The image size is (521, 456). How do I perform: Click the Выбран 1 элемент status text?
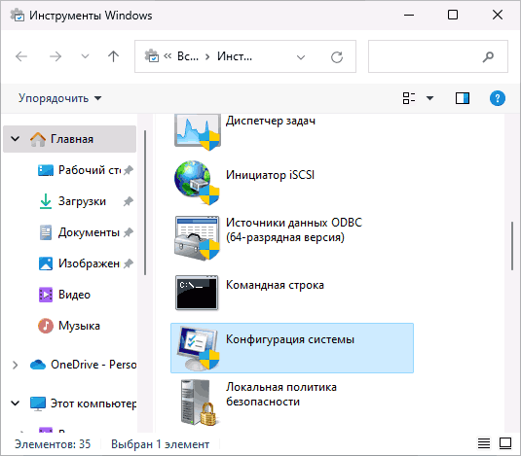160,444
